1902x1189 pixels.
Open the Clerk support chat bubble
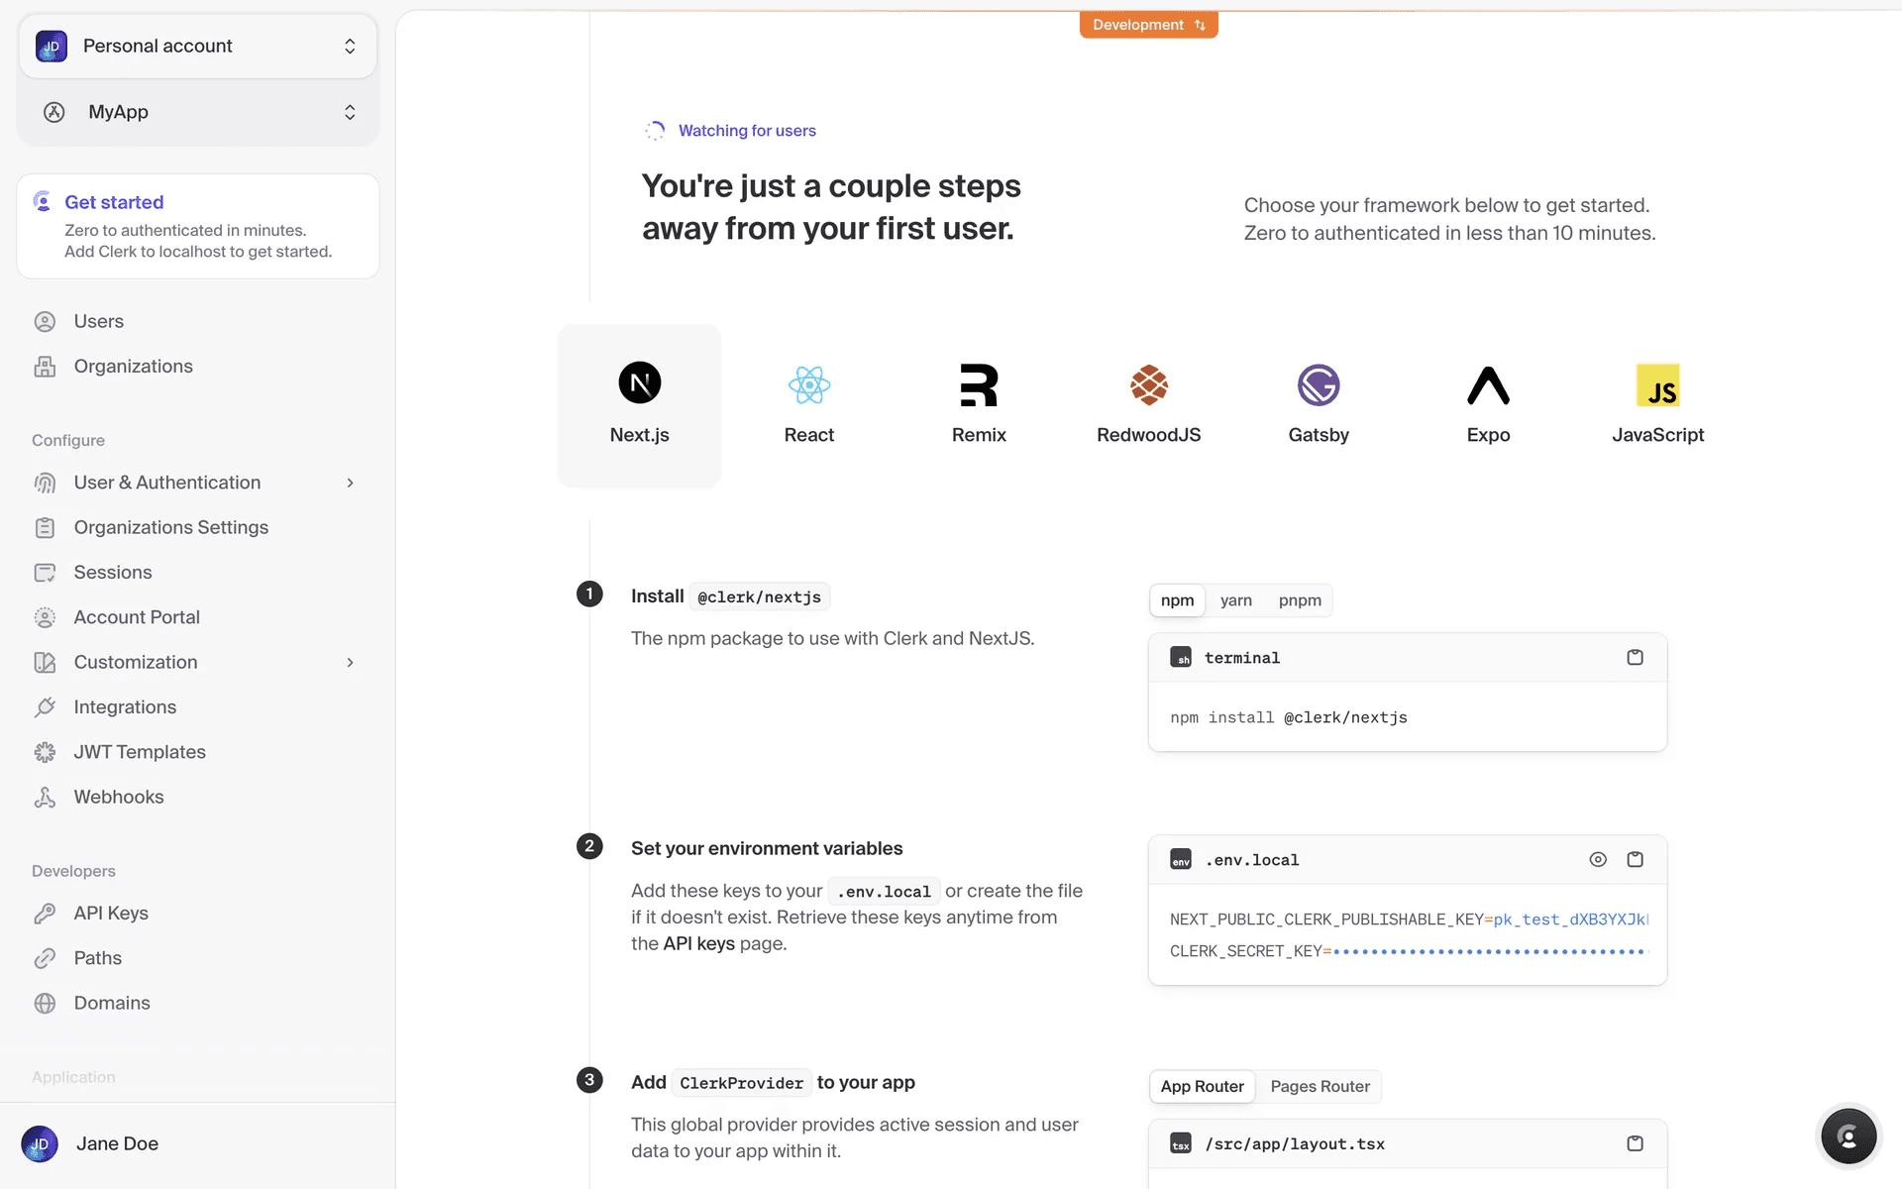[1848, 1136]
